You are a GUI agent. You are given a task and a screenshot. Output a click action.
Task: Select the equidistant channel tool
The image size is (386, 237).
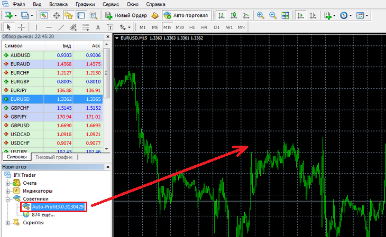click(x=73, y=27)
